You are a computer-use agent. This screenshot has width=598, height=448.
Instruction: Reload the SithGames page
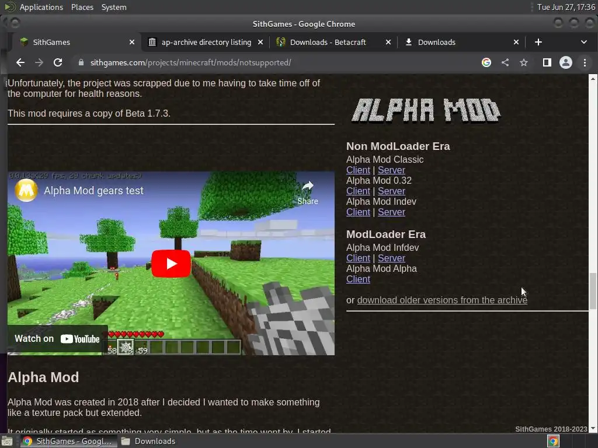tap(58, 62)
